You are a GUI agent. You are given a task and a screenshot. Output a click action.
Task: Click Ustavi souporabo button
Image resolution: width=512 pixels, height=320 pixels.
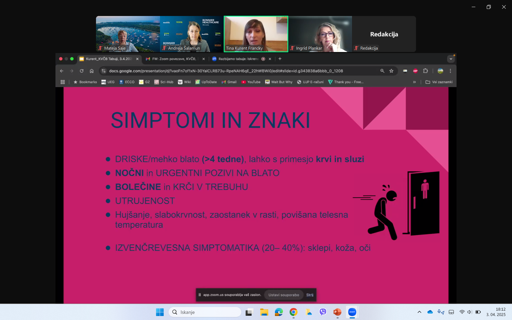tap(283, 295)
